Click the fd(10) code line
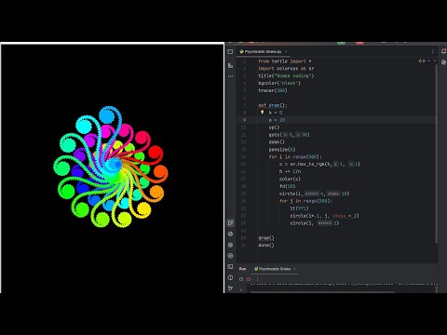Image resolution: width=447 pixels, height=335 pixels. [x=287, y=186]
